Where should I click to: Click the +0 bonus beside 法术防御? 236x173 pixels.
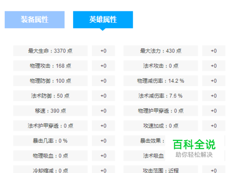pyautogui.click(x=103, y=95)
